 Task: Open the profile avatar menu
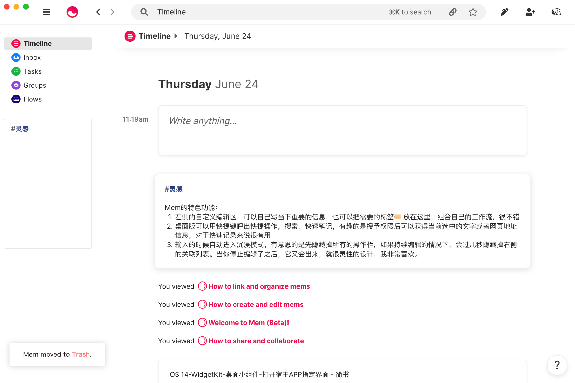[x=556, y=12]
